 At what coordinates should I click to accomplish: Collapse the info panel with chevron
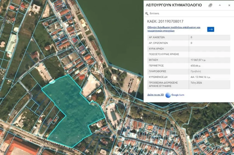(220, 5)
